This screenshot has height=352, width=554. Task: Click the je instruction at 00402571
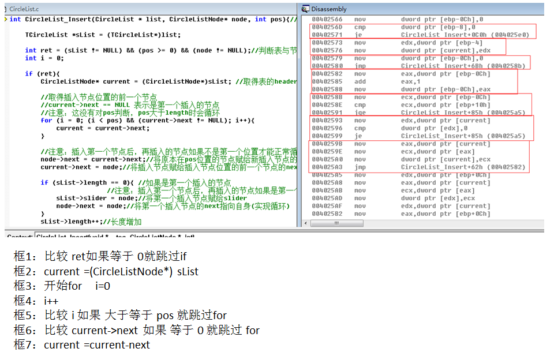421,35
